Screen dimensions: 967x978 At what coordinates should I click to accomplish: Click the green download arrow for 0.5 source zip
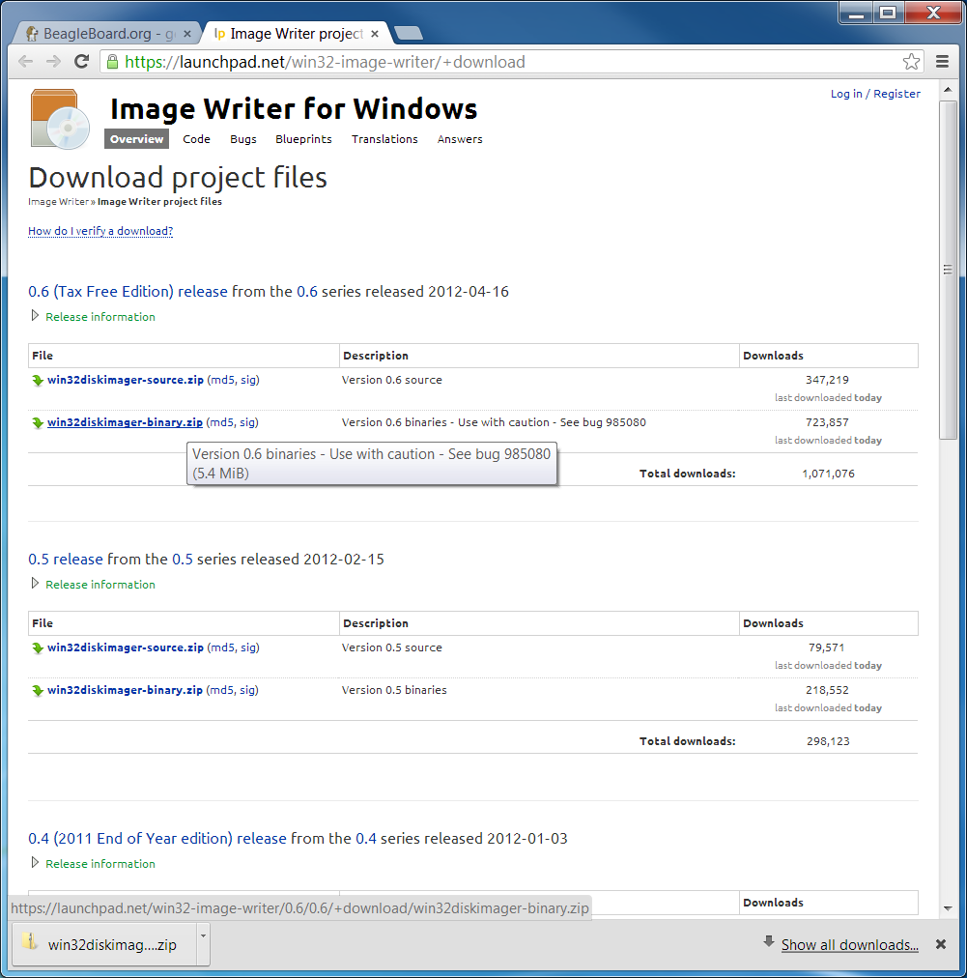coord(38,647)
